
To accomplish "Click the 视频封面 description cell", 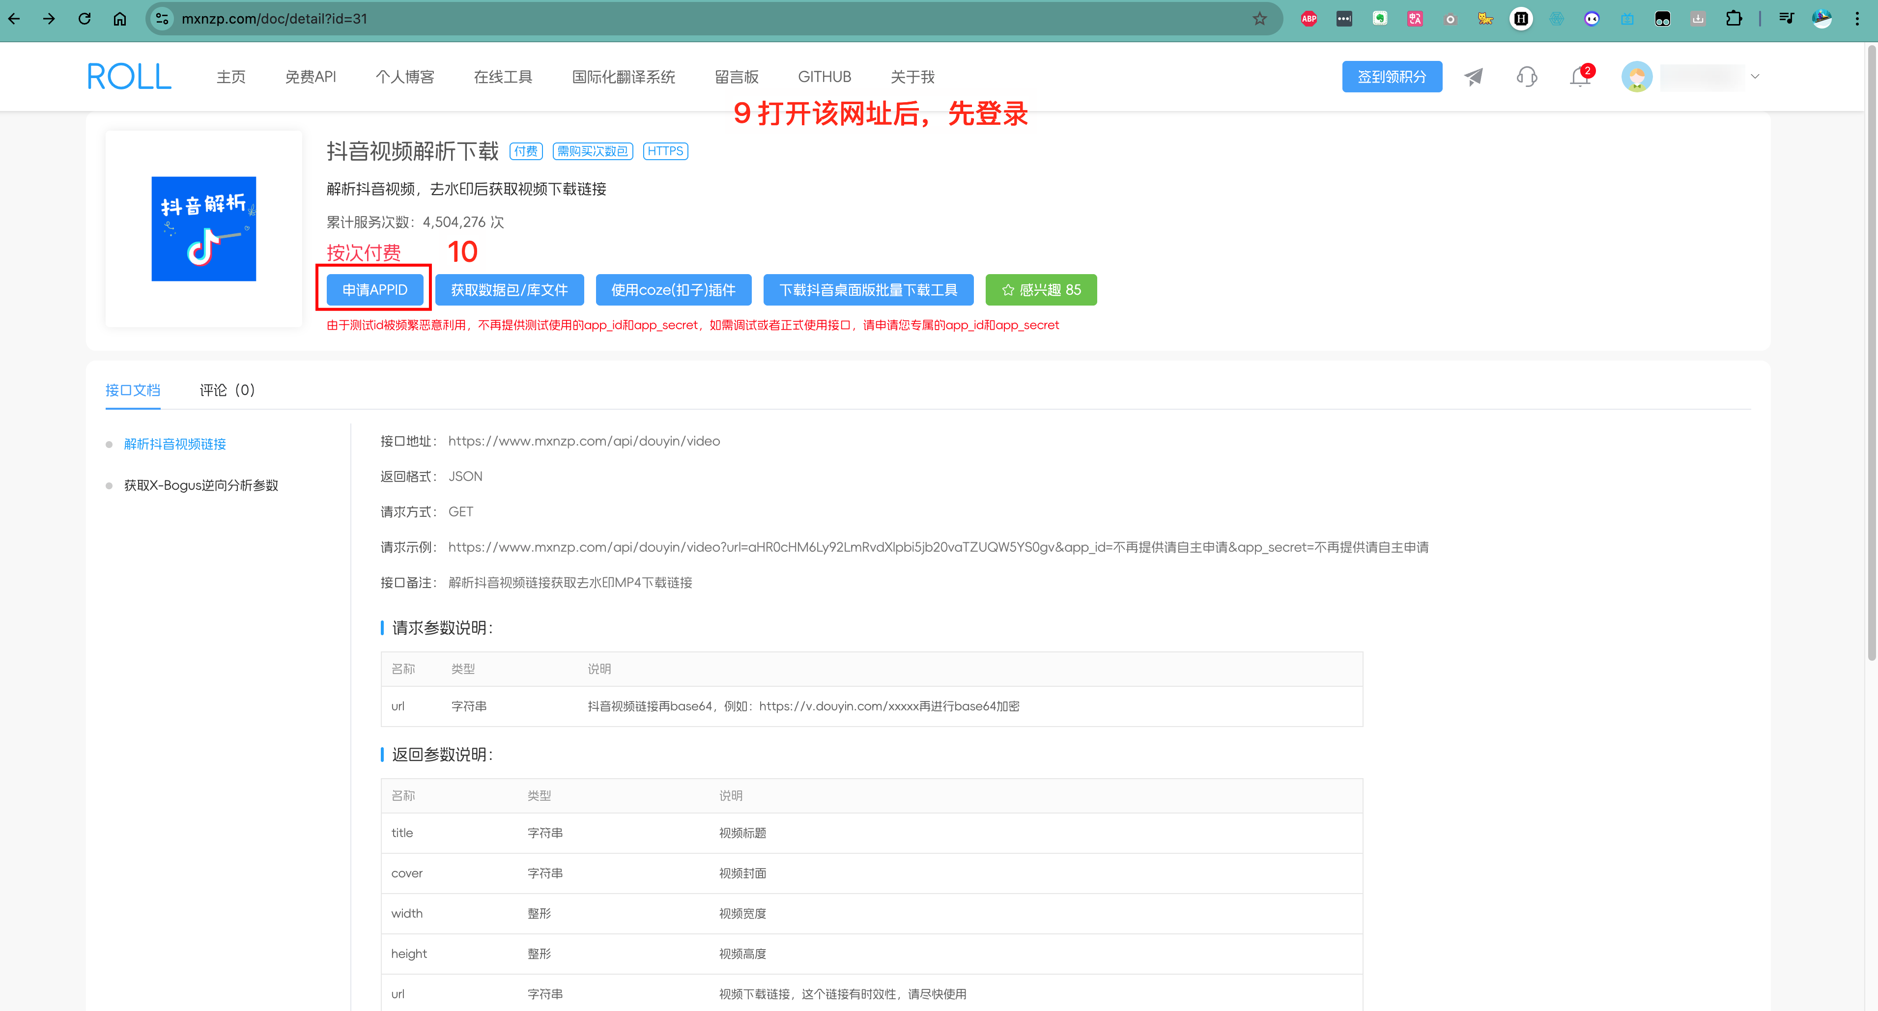I will 742,873.
